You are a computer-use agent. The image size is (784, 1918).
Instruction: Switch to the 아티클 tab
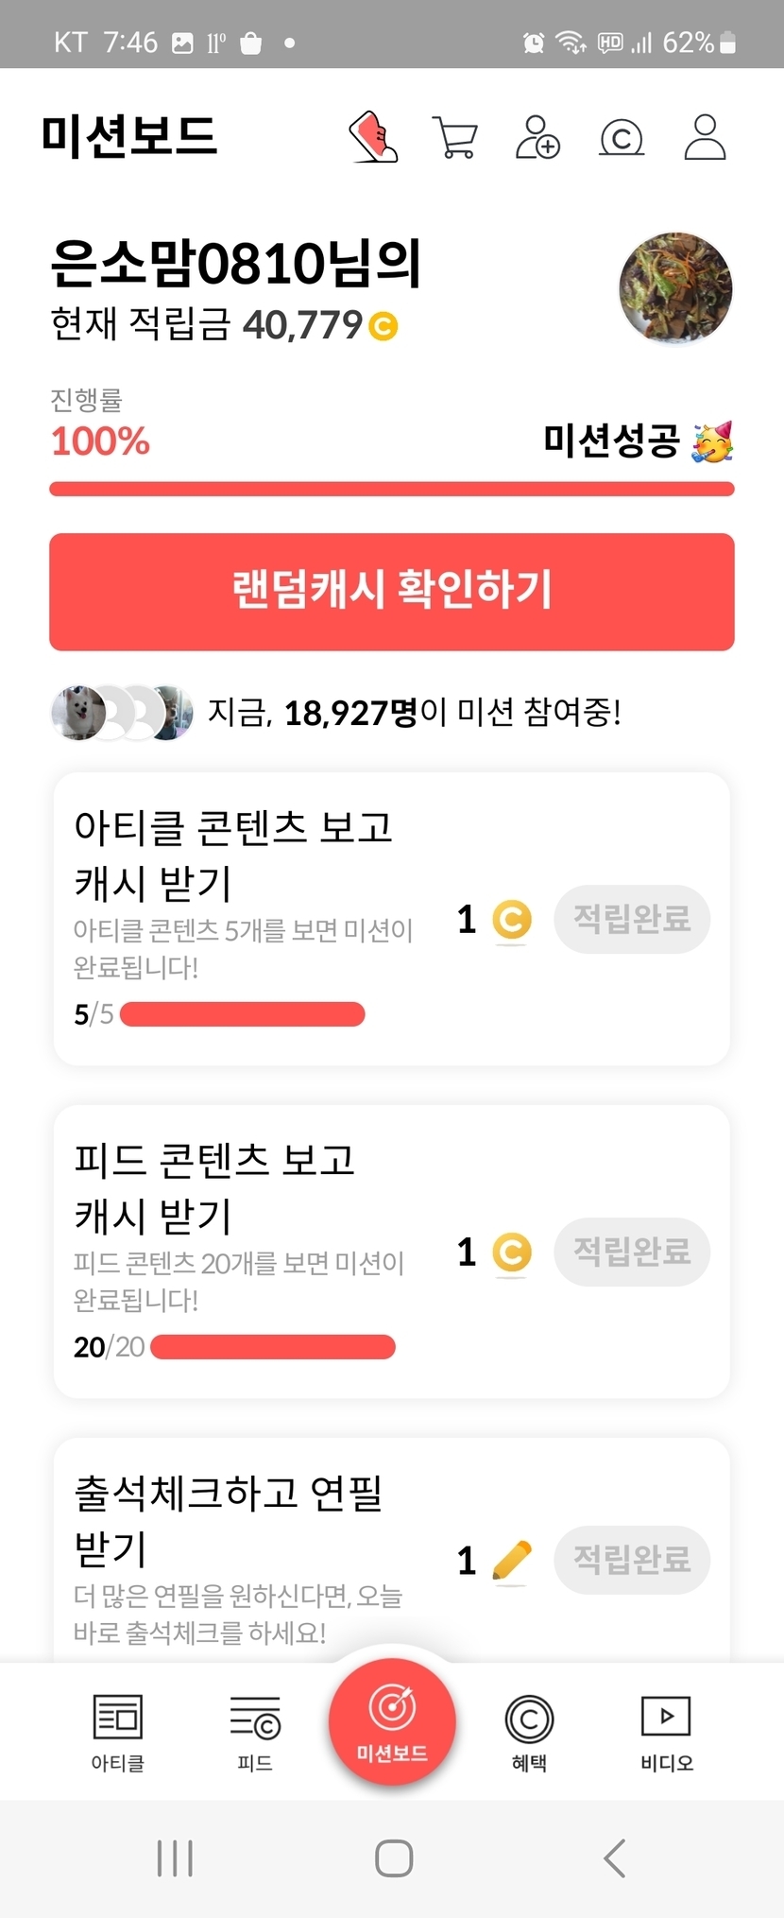click(117, 1733)
